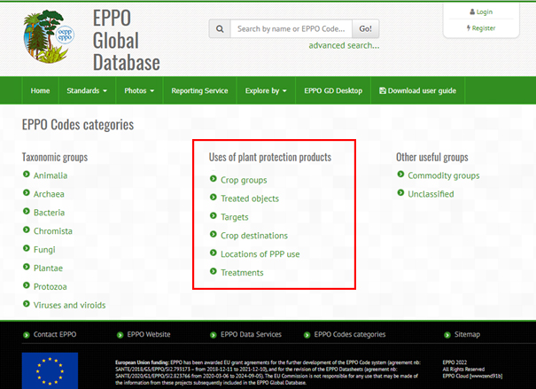536x389 pixels.
Task: Click the Go! search button
Action: 365,28
